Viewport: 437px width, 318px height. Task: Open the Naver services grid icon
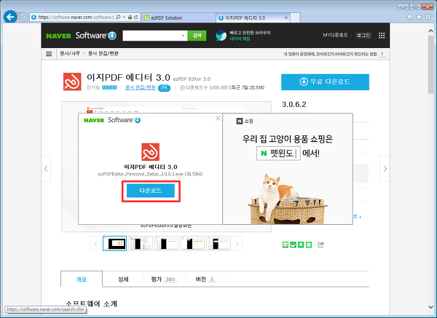(x=382, y=36)
